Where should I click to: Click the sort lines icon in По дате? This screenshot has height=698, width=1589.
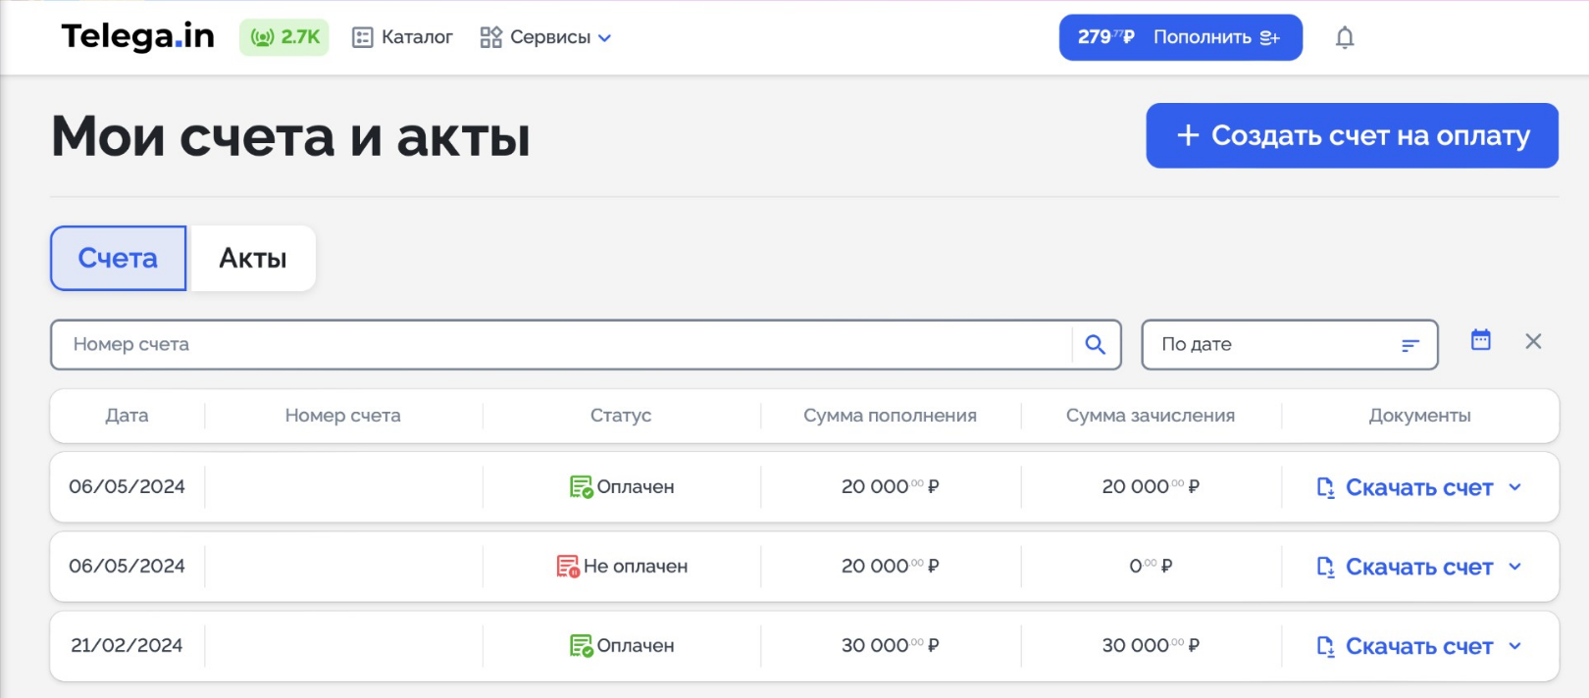[1410, 345]
